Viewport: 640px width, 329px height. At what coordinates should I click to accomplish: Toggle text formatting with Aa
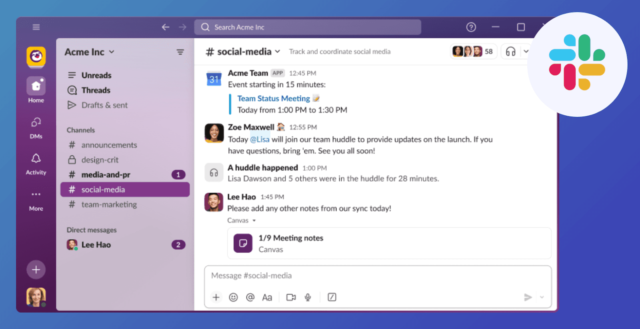click(267, 297)
